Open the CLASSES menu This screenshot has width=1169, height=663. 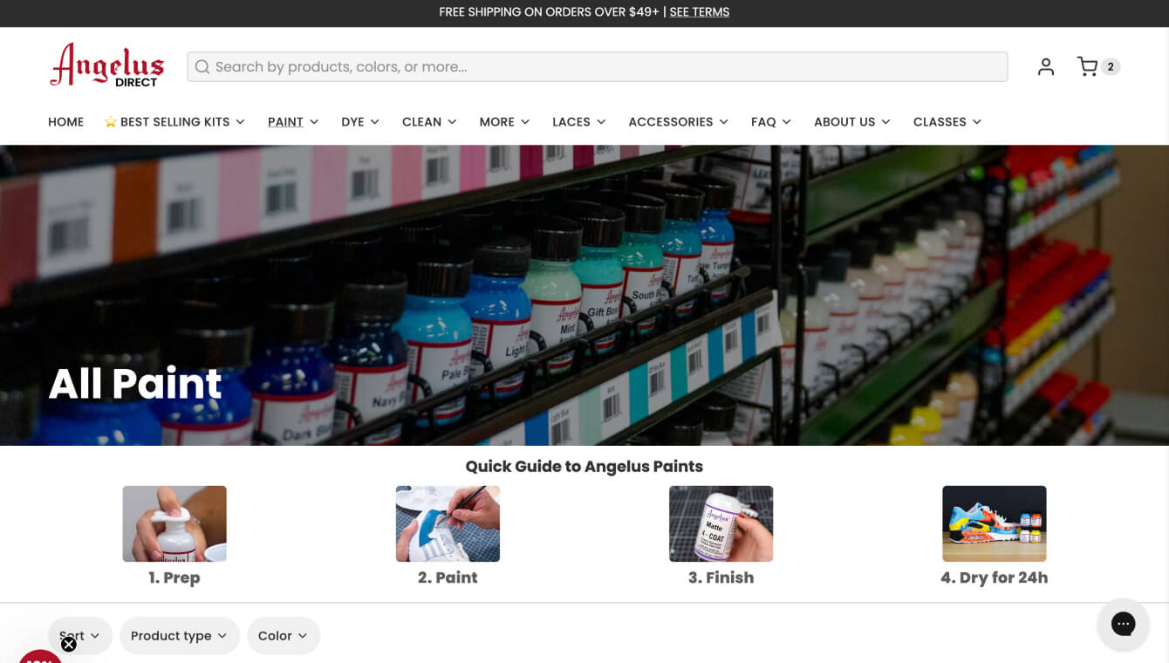(947, 122)
